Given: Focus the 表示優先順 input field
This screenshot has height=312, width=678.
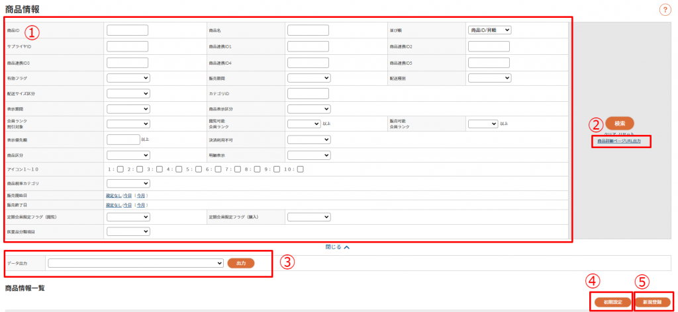Looking at the screenshot, I should pos(123,139).
